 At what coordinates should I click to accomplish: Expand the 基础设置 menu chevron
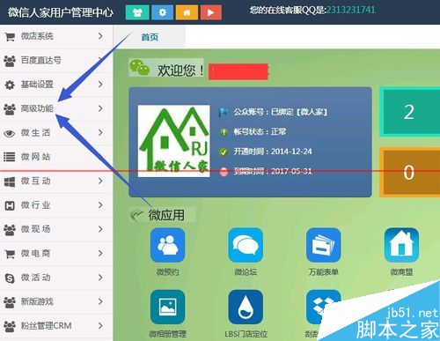pos(100,85)
